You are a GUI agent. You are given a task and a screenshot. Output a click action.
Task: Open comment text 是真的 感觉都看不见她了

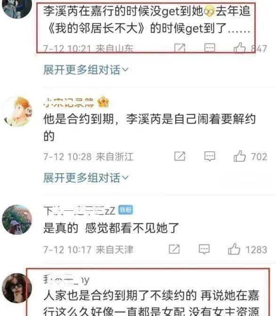coord(111,228)
